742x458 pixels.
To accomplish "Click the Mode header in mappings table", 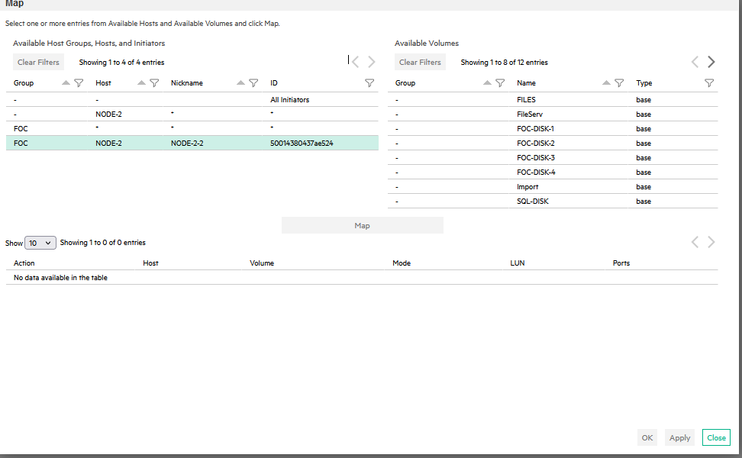I will pyautogui.click(x=402, y=263).
